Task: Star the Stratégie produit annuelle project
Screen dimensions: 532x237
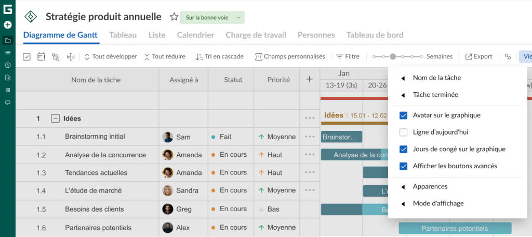Action: tap(174, 17)
